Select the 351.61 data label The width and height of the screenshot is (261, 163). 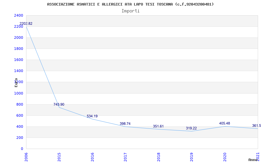coord(158,126)
